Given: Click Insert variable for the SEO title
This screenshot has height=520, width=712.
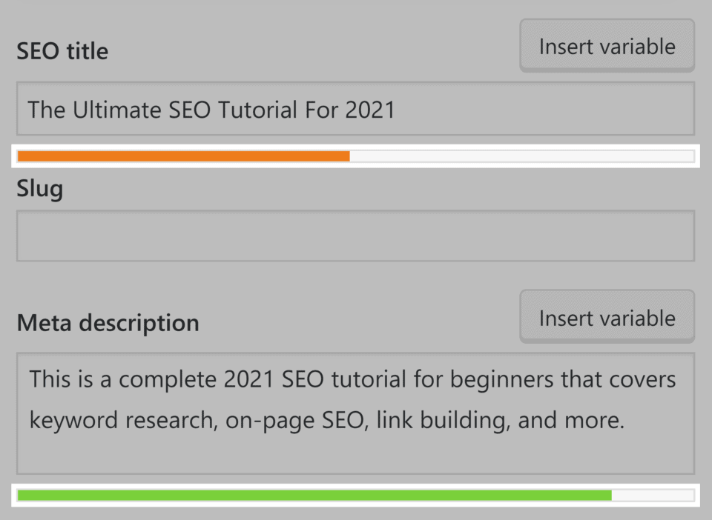Looking at the screenshot, I should tap(607, 45).
